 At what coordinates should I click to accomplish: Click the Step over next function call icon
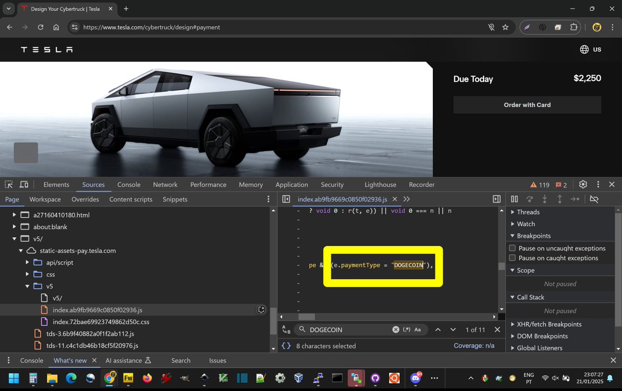pyautogui.click(x=529, y=199)
